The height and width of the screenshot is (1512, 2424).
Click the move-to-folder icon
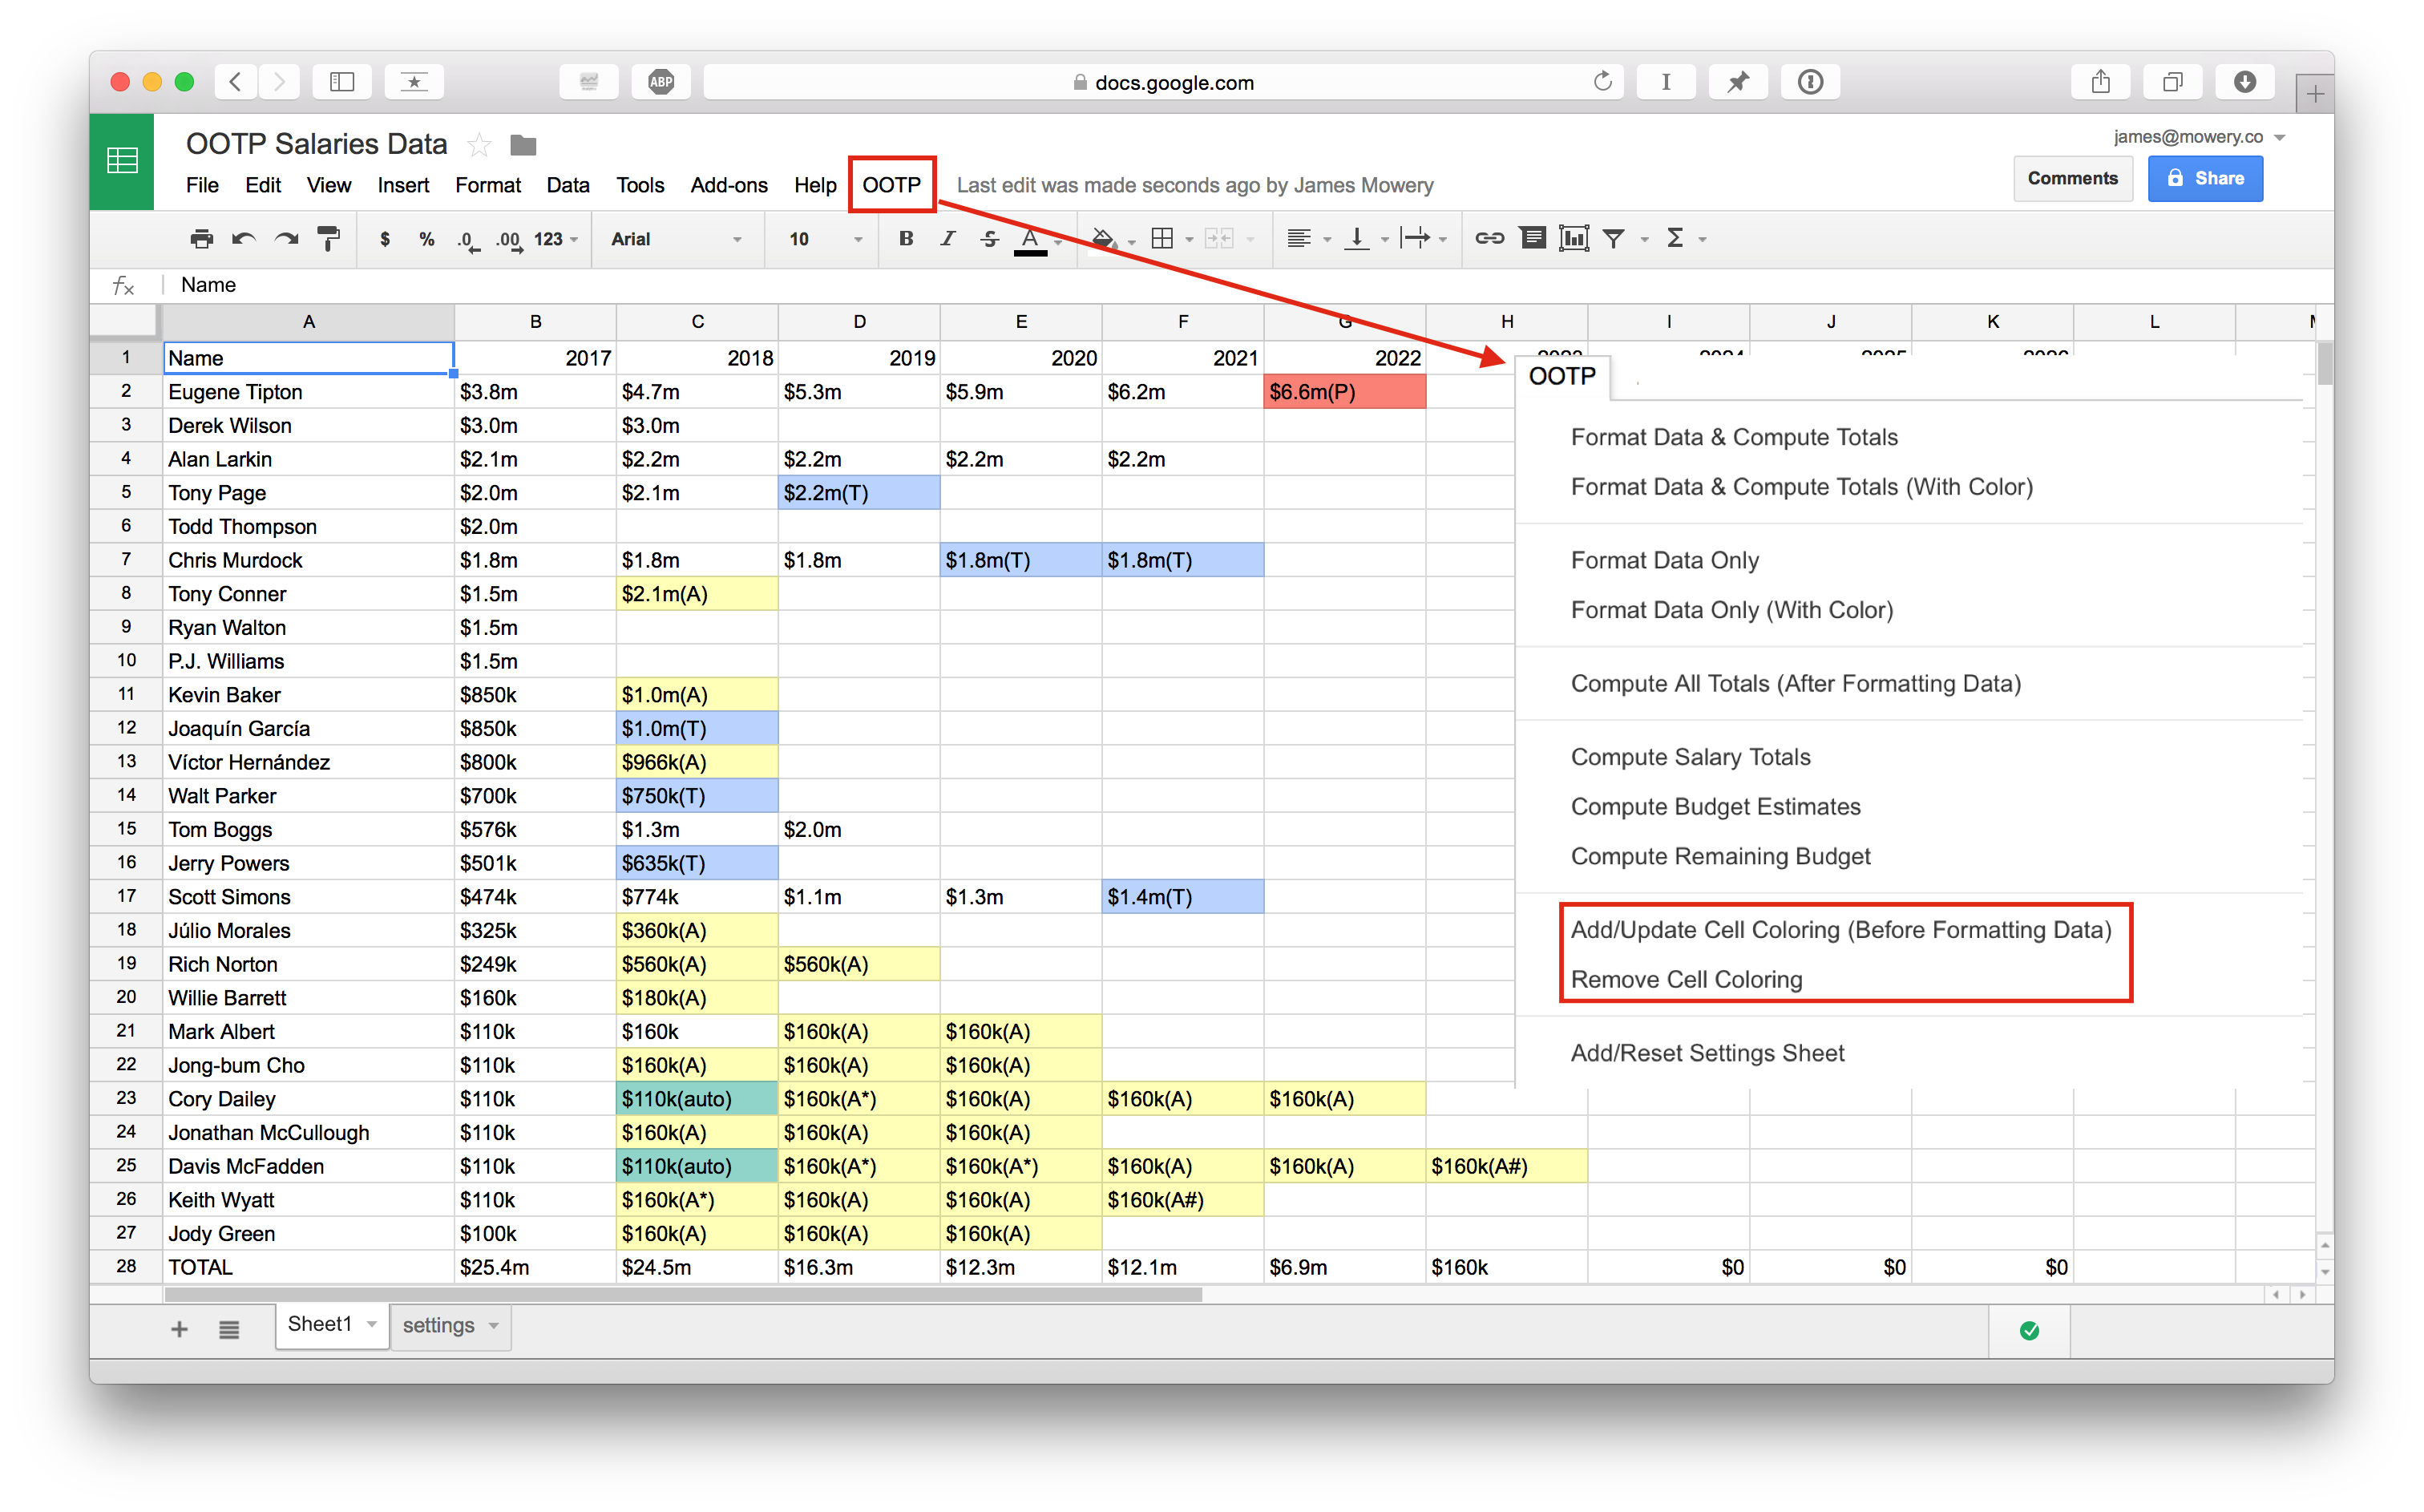point(523,146)
